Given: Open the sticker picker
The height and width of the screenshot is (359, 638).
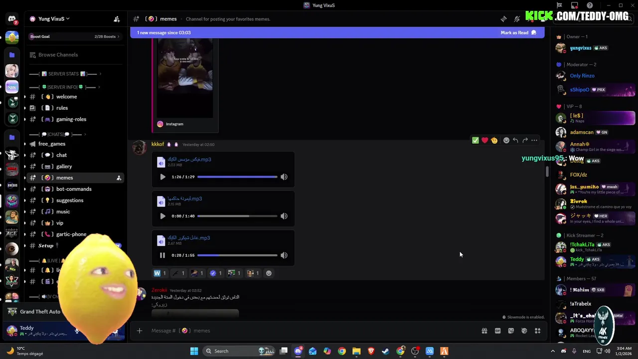Looking at the screenshot, I should (x=511, y=331).
